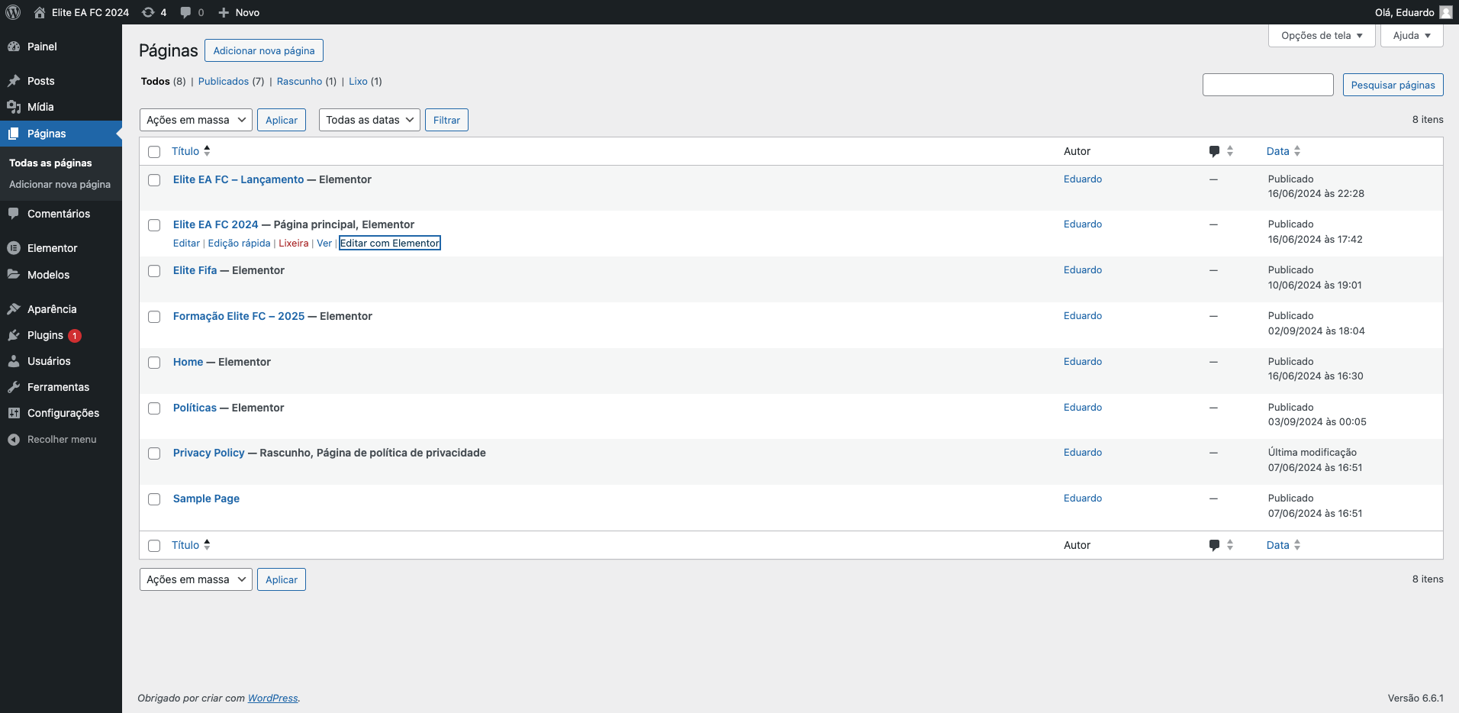Check the Elite EA FC – Lançamento row
This screenshot has width=1459, height=713.
pyautogui.click(x=154, y=180)
